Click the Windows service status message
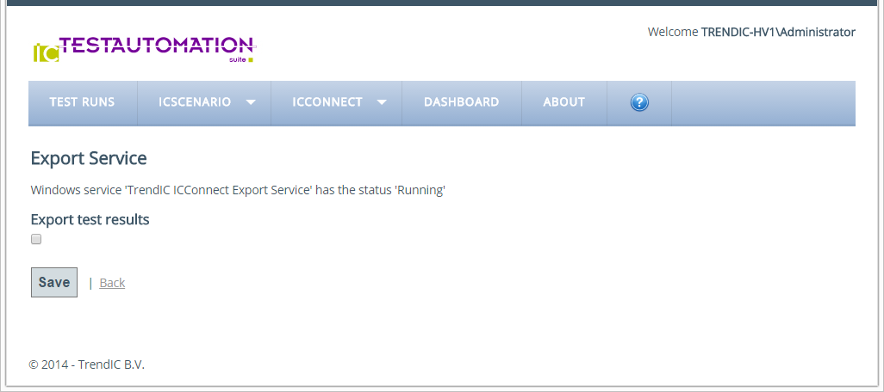The height and width of the screenshot is (392, 884). pos(238,190)
